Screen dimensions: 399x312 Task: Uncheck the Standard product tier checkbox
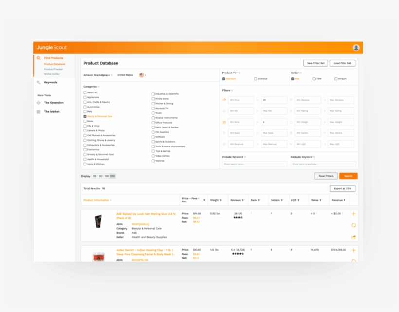point(224,79)
